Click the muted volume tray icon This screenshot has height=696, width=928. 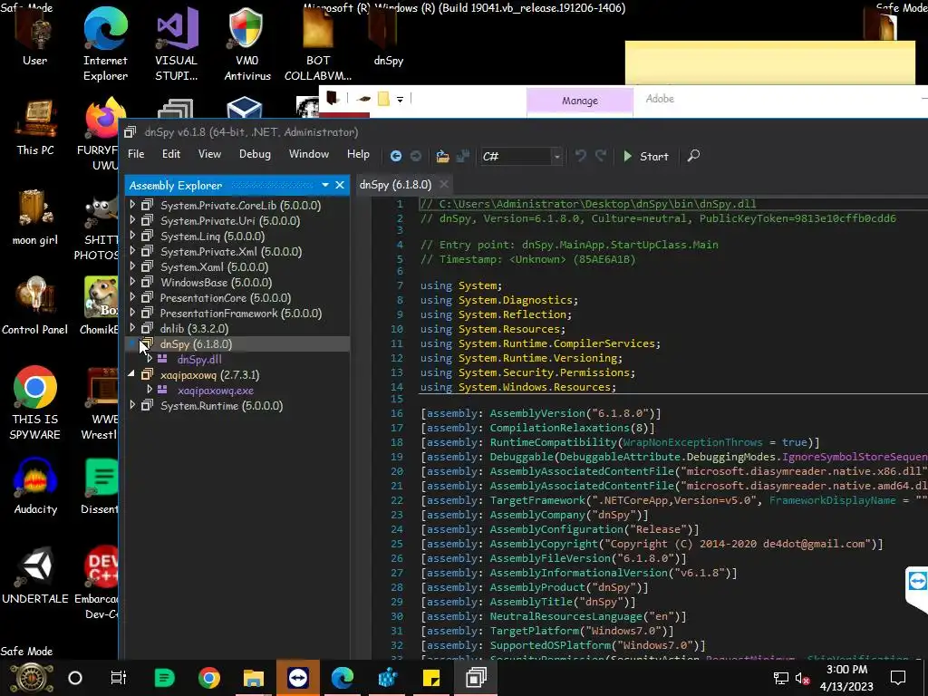(x=802, y=678)
